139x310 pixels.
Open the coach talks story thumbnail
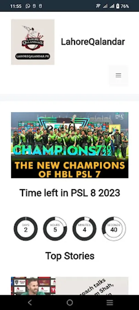pos(33,286)
